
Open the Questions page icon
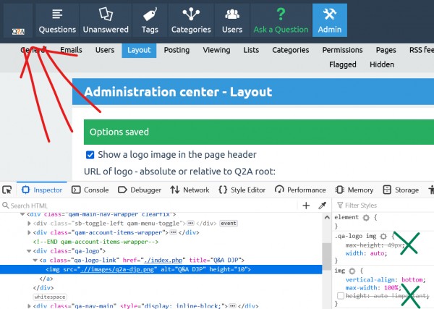click(57, 14)
